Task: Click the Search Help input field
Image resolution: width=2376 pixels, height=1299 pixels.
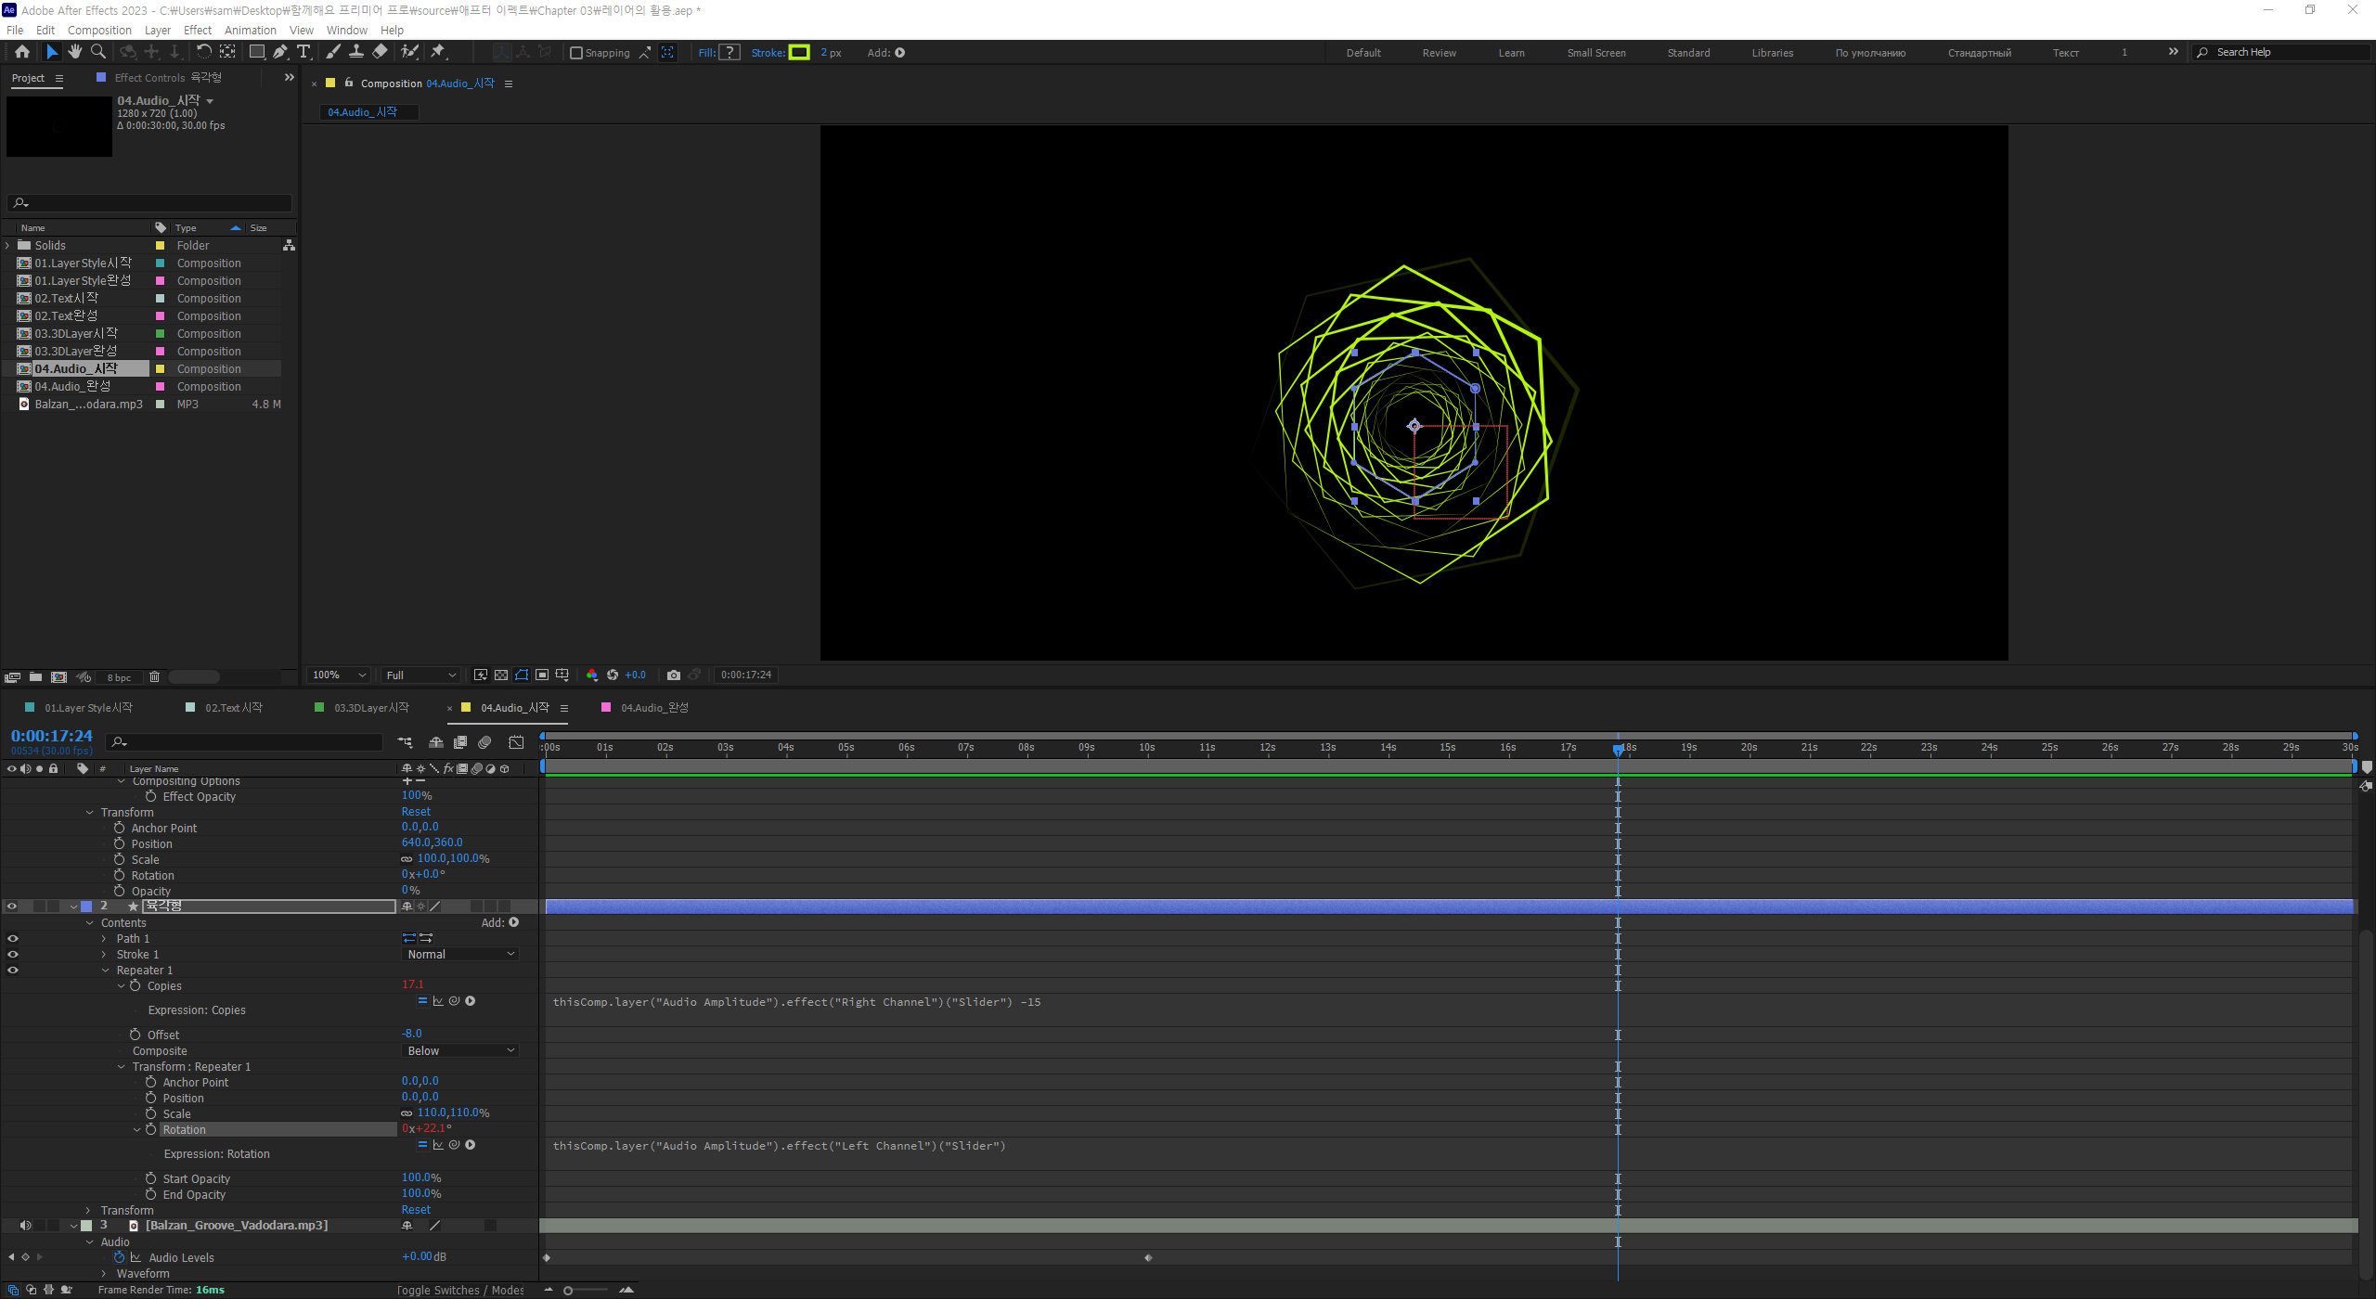Action: (x=2283, y=52)
